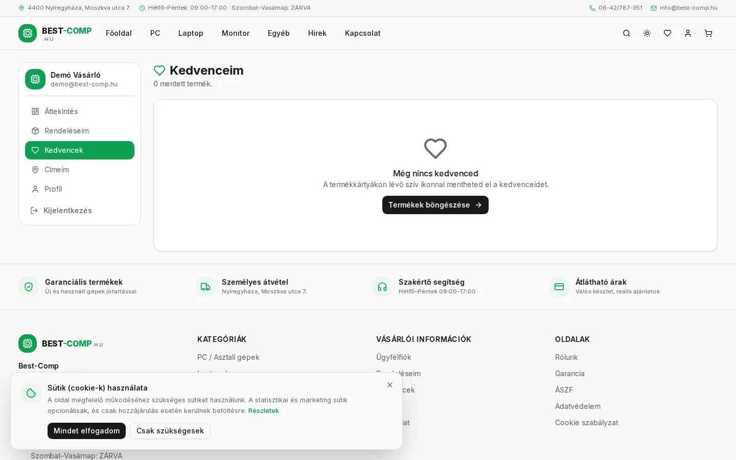The width and height of the screenshot is (736, 460).
Task: Open Cookie szabályzat footer link
Action: point(587,423)
